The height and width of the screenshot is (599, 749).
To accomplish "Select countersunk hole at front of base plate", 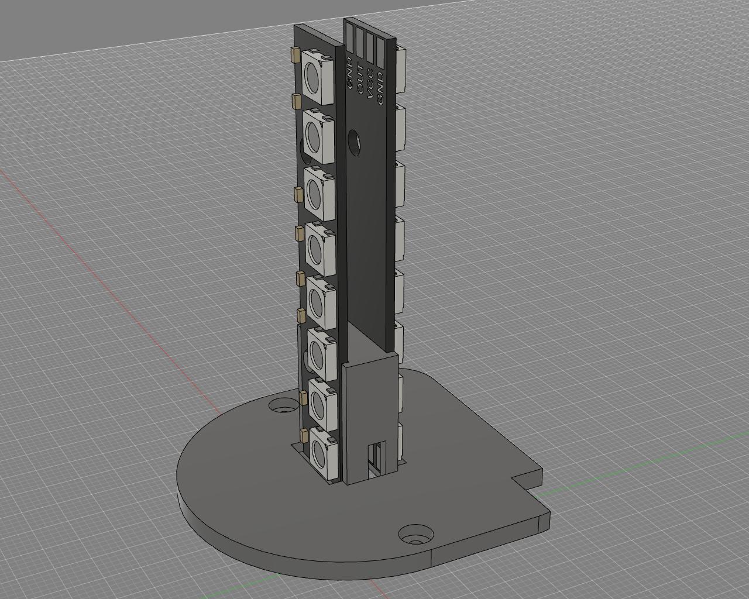I will click(x=417, y=534).
